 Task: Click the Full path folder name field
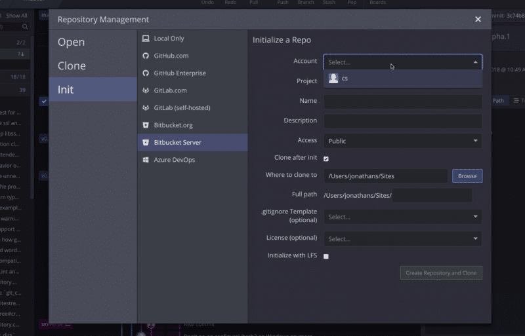pyautogui.click(x=432, y=195)
